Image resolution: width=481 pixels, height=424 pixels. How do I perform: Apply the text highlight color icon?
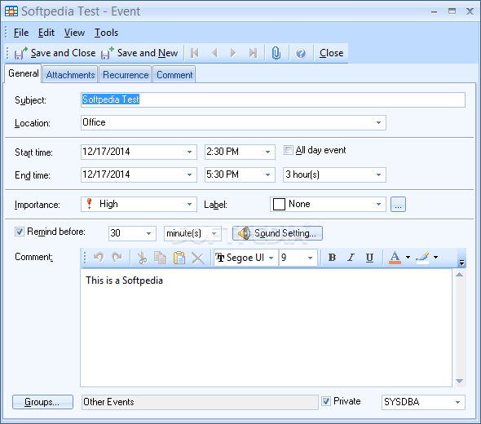pyautogui.click(x=423, y=258)
